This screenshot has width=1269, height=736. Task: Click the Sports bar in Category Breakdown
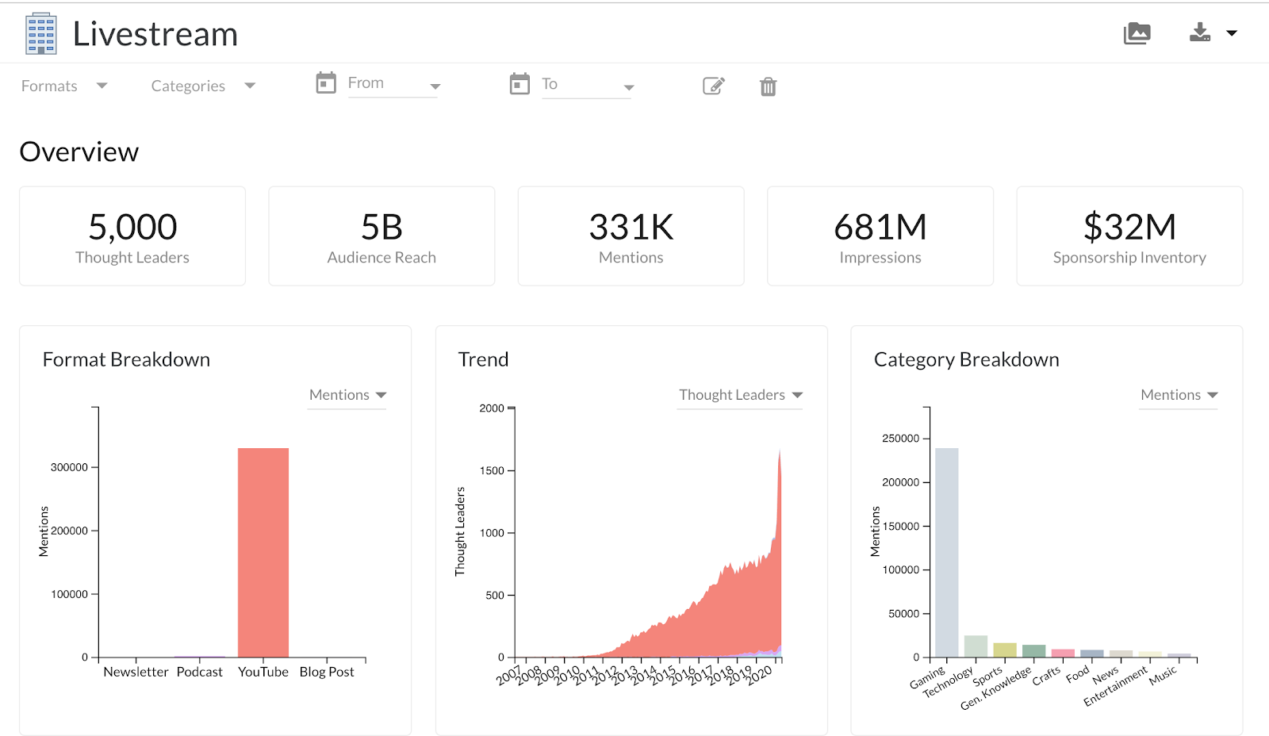[1005, 650]
